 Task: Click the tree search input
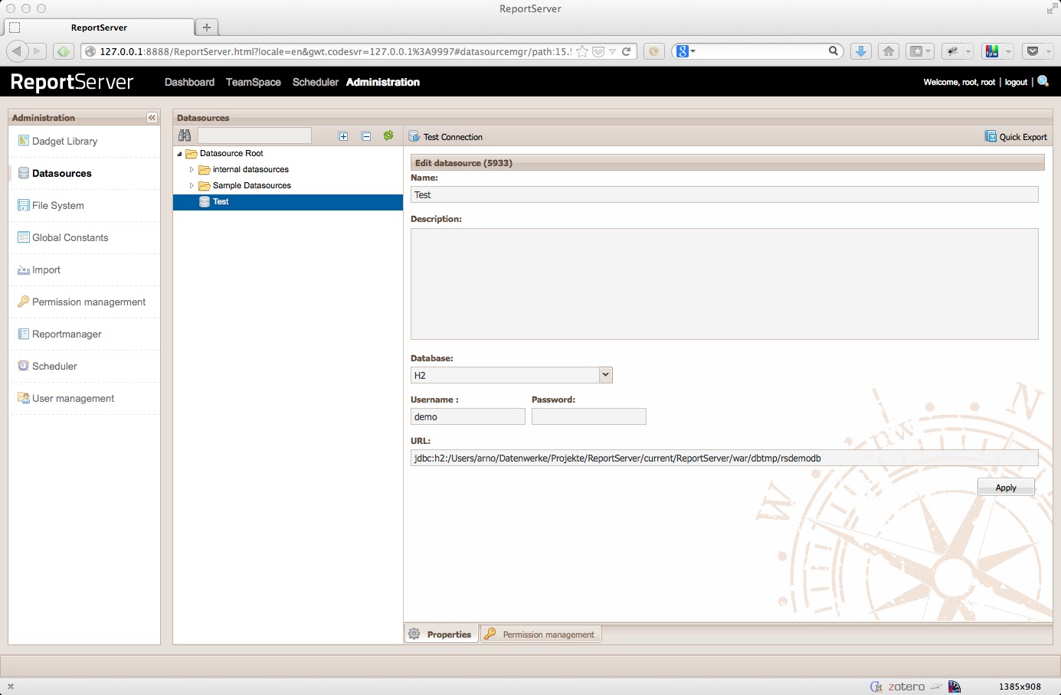(x=255, y=135)
